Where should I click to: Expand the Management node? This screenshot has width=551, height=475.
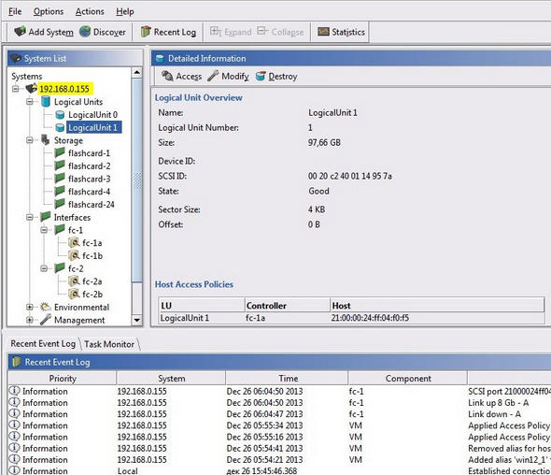pos(30,320)
